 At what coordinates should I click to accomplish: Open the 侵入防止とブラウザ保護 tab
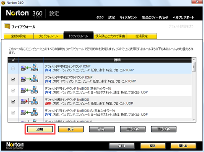pyautogui.click(x=110, y=36)
